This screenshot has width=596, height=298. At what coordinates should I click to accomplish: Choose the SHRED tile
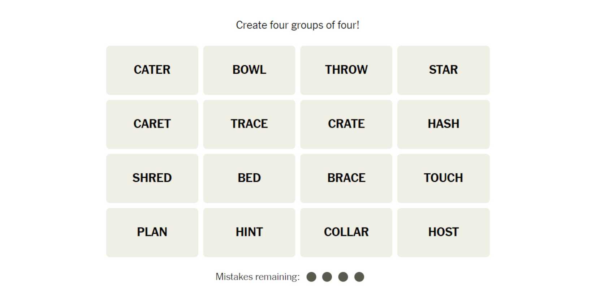(152, 178)
